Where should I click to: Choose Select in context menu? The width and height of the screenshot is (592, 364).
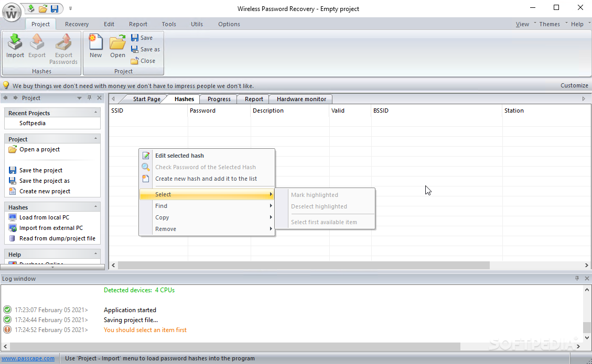tap(207, 194)
